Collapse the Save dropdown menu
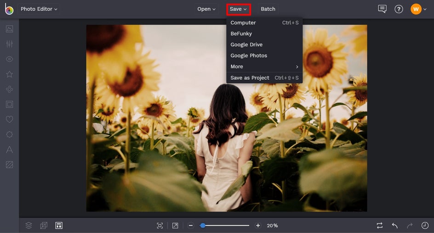This screenshot has width=434, height=233. click(x=238, y=9)
